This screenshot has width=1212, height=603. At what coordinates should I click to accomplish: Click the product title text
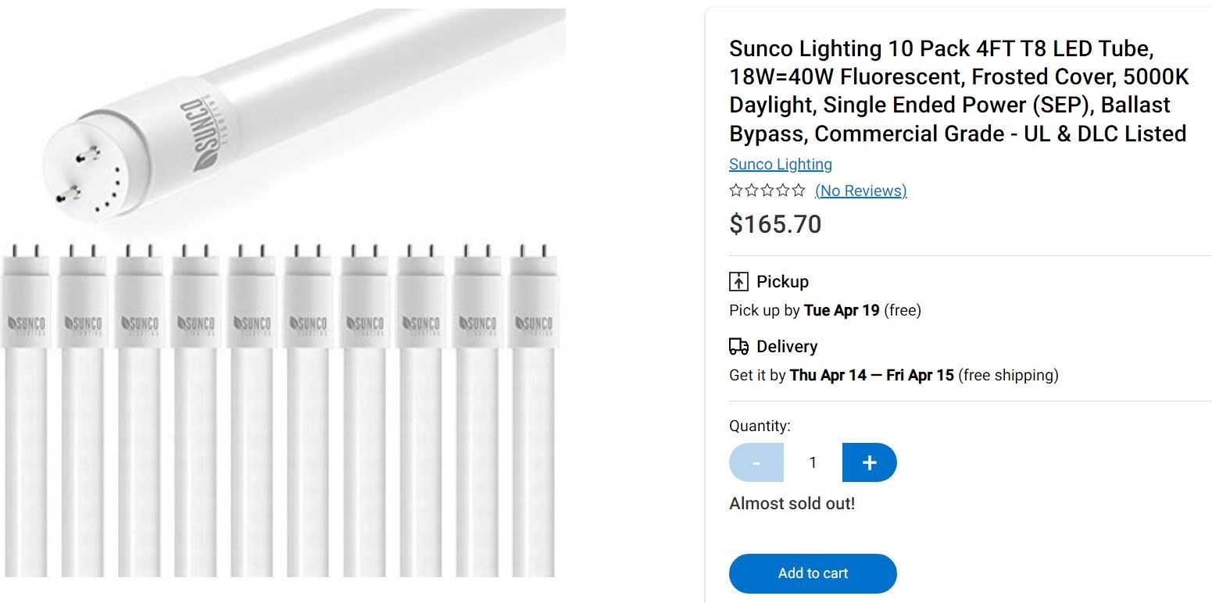tap(958, 91)
